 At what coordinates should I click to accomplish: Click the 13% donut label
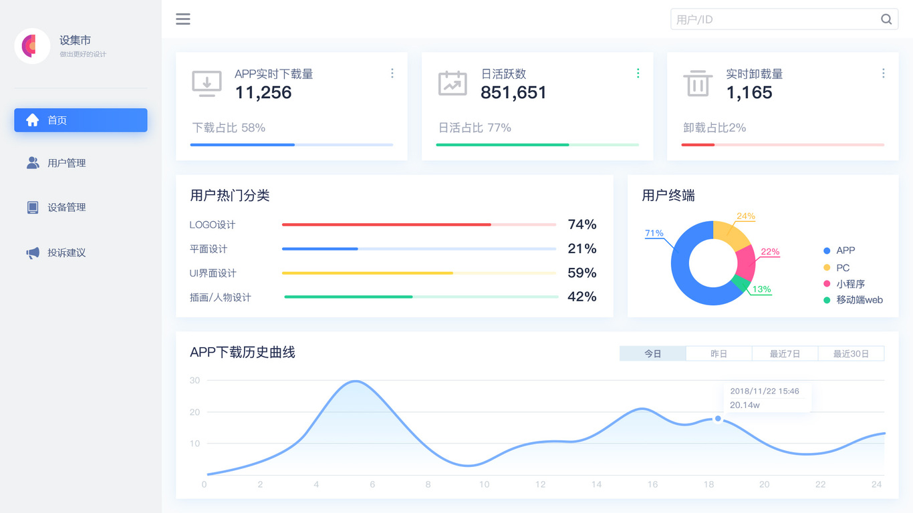pos(762,289)
